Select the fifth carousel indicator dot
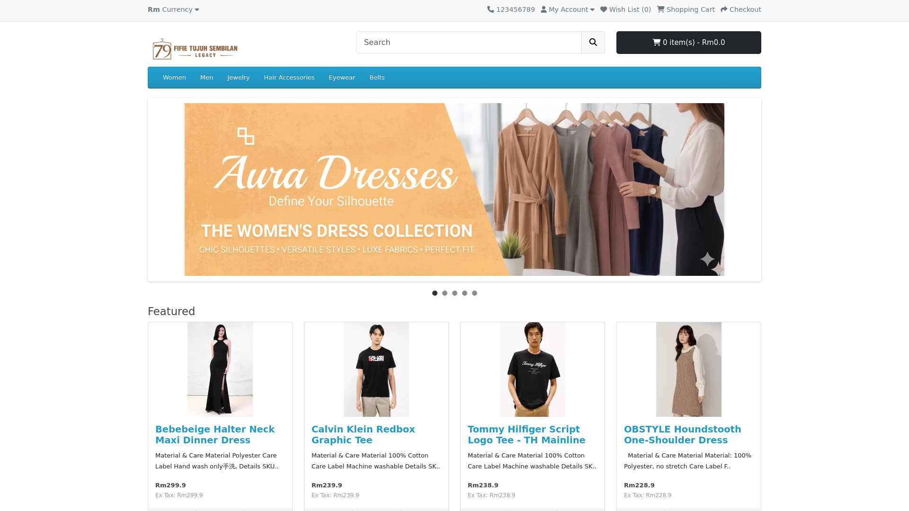909x511 pixels. point(474,293)
